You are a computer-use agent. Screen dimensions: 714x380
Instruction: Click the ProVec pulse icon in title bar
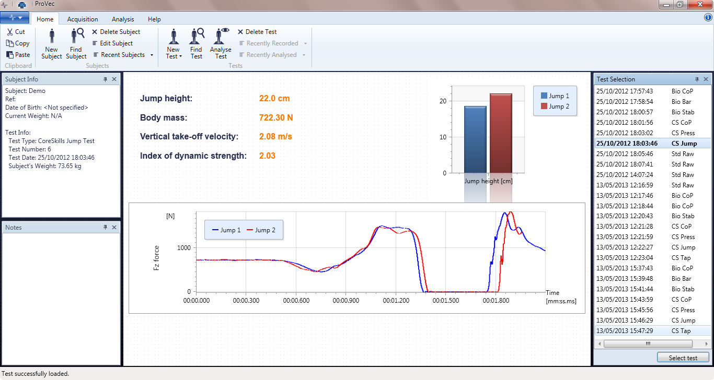(x=5, y=4)
